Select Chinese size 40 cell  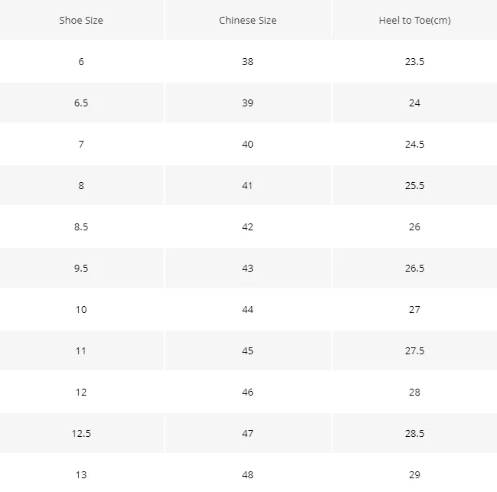pos(248,144)
